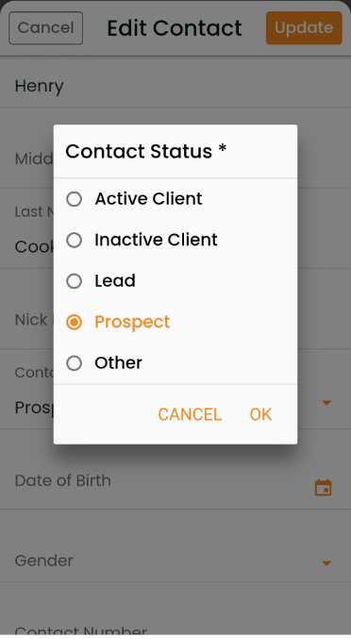Select the Active Client radio button

point(75,199)
